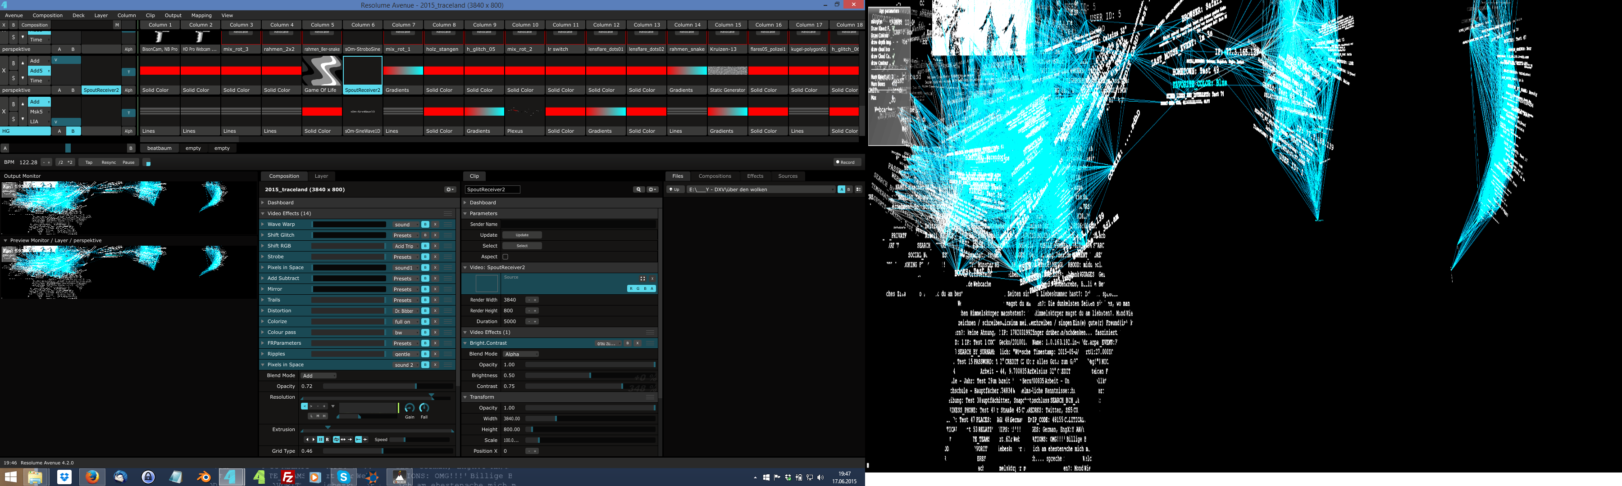Click the fullscreen icon in Source row
The height and width of the screenshot is (486, 1622).
pos(642,279)
